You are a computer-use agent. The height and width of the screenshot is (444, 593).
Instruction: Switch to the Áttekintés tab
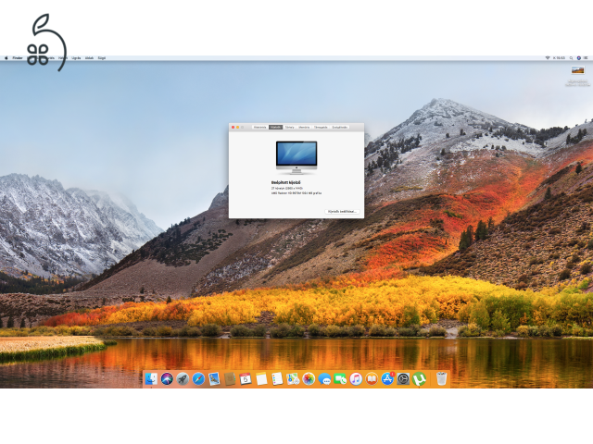pos(259,128)
